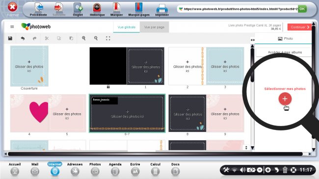Select the Couverture page thumbnail
Viewport: 319px width, 179px height.
point(29,66)
